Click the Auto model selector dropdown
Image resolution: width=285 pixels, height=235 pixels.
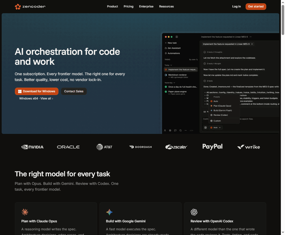tap(215, 128)
